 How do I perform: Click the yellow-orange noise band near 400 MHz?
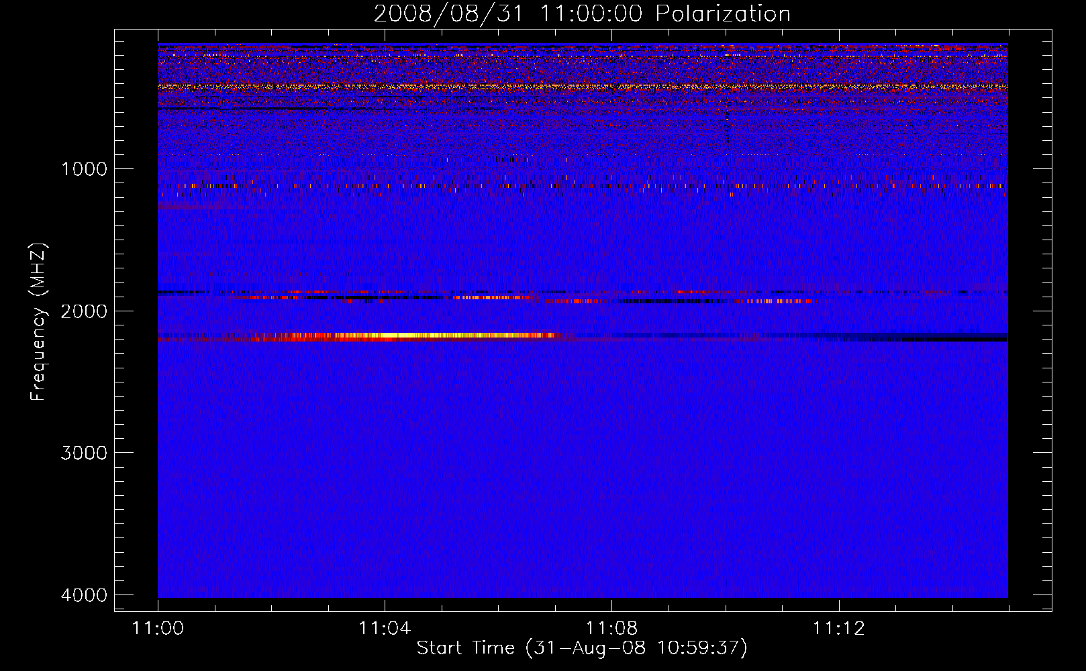tap(583, 87)
